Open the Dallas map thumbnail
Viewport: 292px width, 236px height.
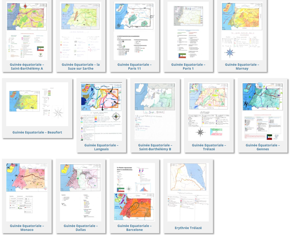pos(80,192)
